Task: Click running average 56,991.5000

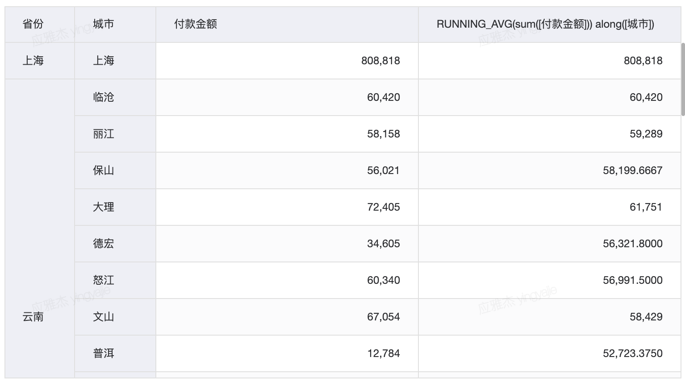Action: (x=550, y=280)
